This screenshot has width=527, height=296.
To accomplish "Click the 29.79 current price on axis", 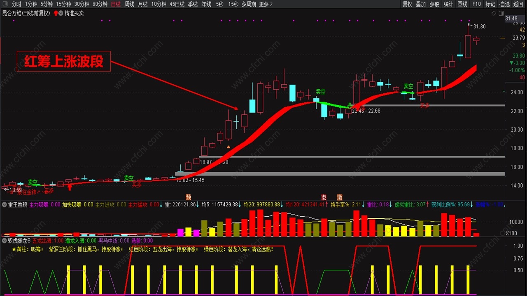I will 518,38.
